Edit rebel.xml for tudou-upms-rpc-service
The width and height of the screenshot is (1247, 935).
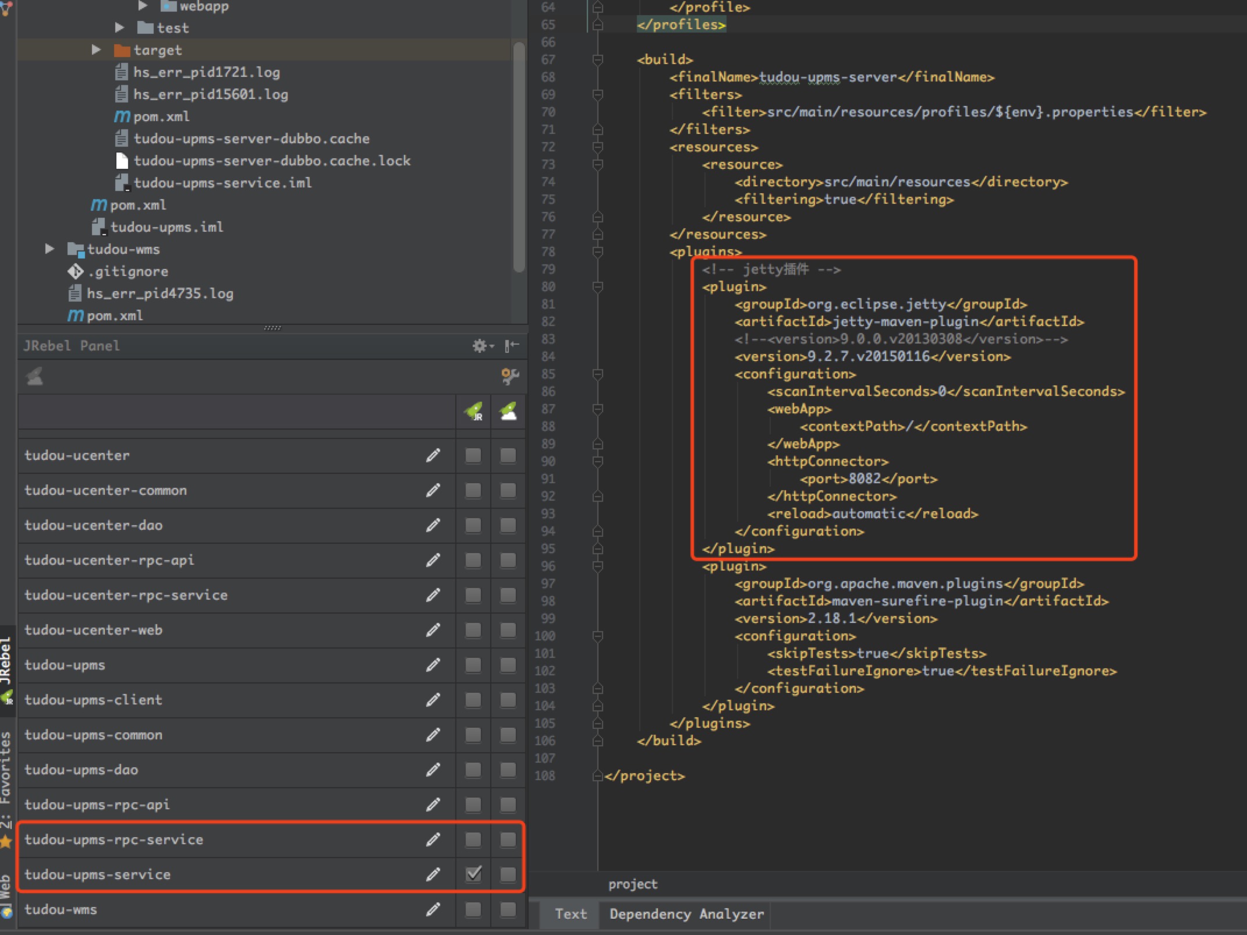433,840
